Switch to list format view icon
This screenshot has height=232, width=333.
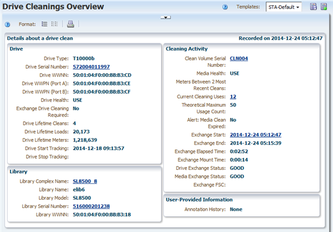point(44,24)
